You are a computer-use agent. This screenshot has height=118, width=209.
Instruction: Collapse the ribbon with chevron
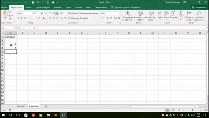[x=207, y=23]
